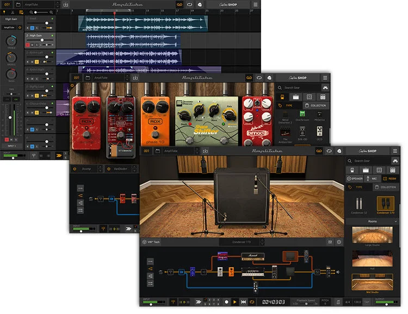This screenshot has height=314, width=408.
Task: Show the rack category in front window browser
Action: pyautogui.click(x=393, y=170)
